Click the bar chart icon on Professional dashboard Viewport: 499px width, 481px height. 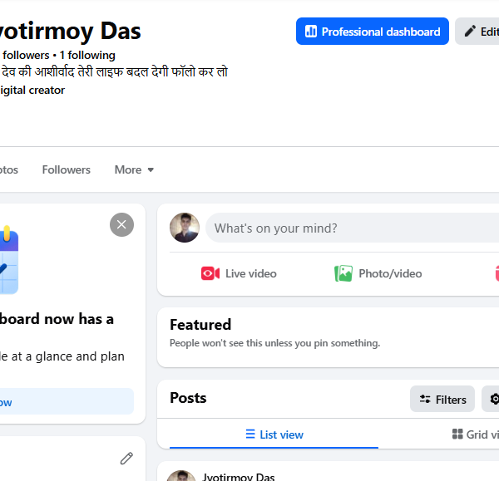pyautogui.click(x=310, y=32)
